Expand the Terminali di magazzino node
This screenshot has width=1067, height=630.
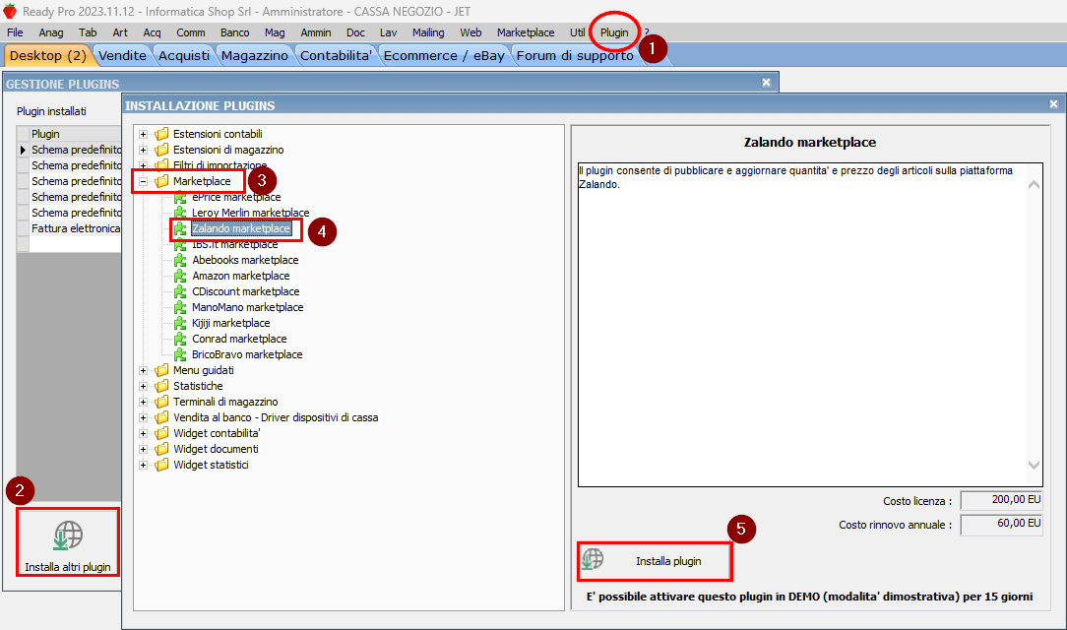[143, 402]
